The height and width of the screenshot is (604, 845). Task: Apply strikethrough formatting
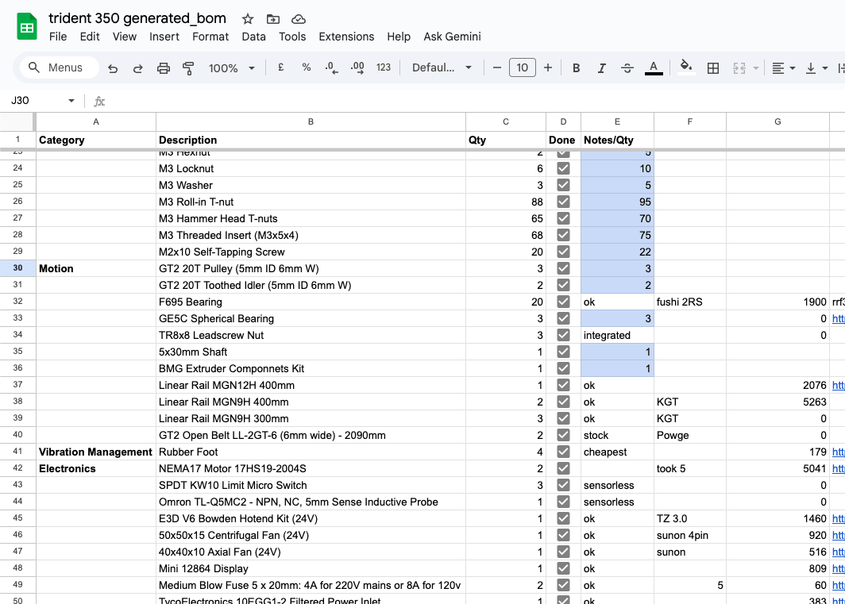point(627,67)
